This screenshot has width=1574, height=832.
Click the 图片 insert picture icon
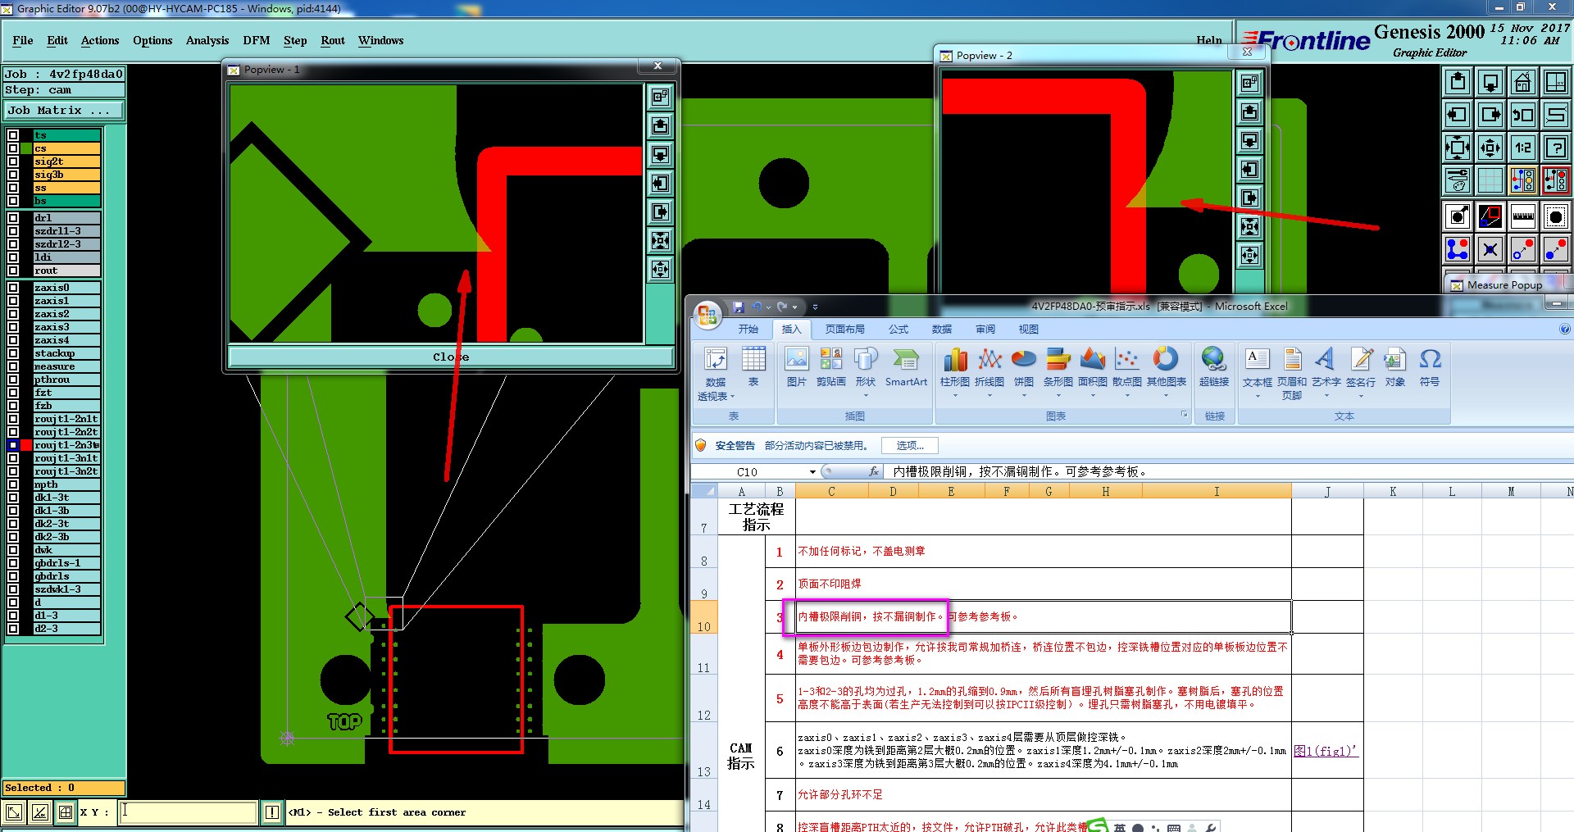[796, 366]
